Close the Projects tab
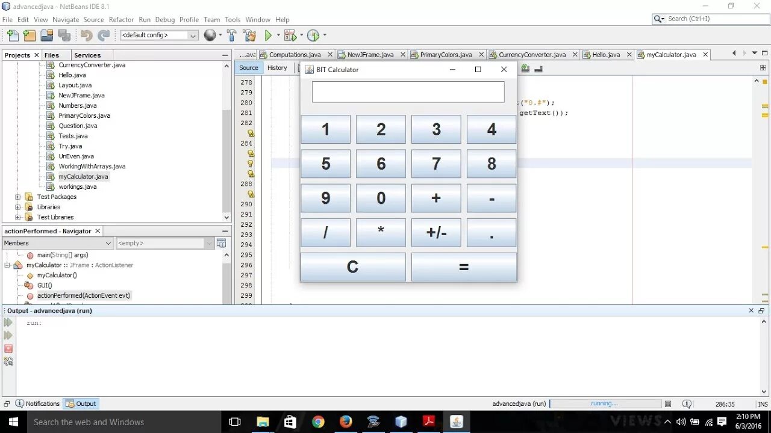771x433 pixels. [36, 55]
